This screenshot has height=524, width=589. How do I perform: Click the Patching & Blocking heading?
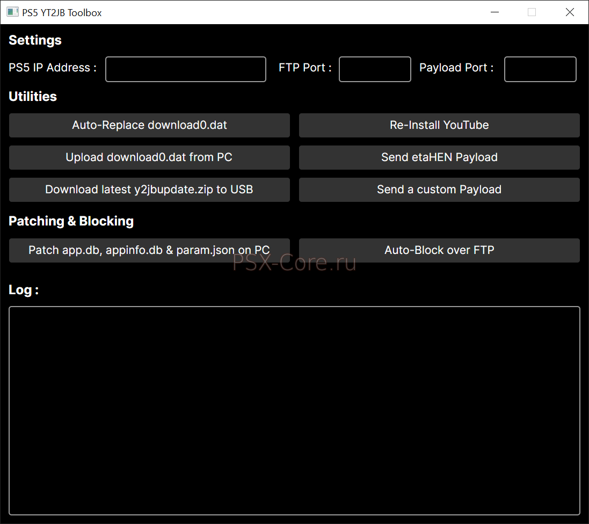71,221
